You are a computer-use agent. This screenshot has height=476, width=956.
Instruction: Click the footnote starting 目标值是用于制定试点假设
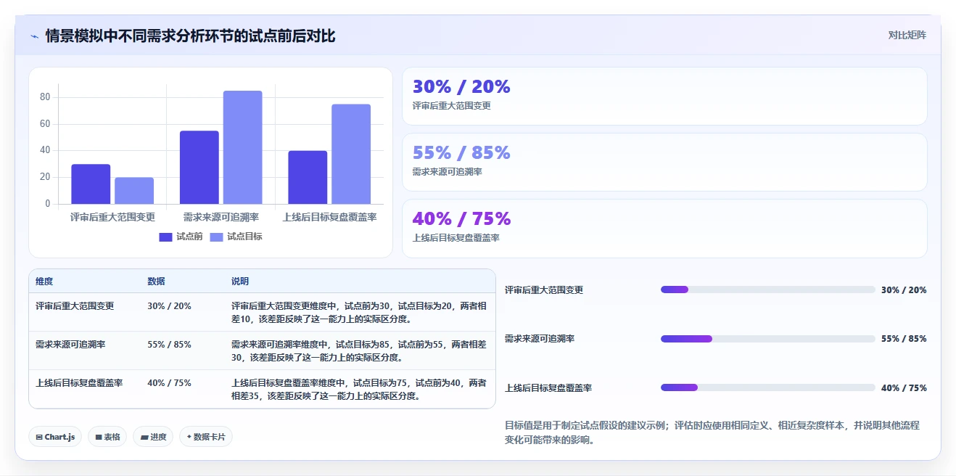point(712,432)
